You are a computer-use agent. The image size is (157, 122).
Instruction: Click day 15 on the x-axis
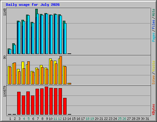[x=74, y=119]
